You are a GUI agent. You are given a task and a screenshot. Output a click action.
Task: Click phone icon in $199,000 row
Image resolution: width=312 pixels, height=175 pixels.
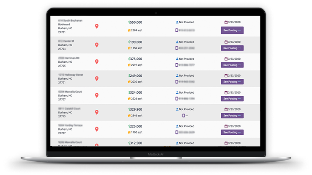pyautogui.click(x=176, y=48)
